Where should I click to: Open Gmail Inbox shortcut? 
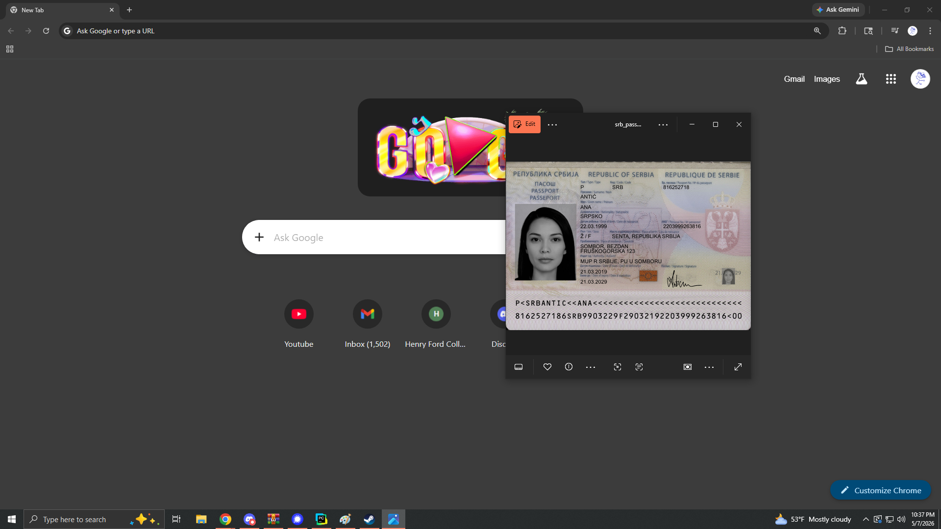(368, 324)
